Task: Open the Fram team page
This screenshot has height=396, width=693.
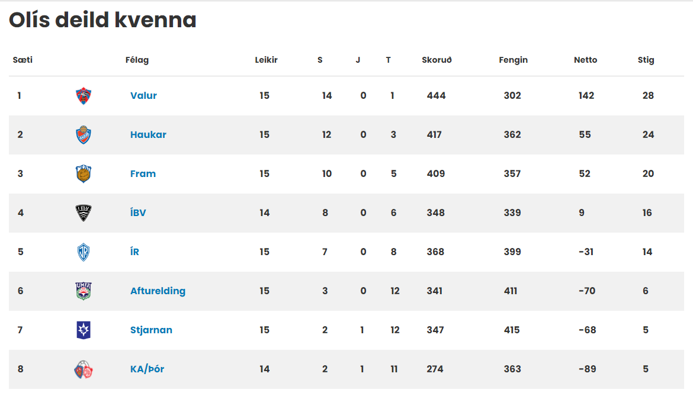Action: tap(143, 174)
